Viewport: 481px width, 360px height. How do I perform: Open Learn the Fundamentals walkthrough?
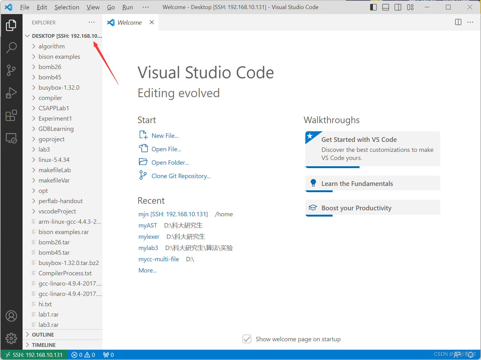point(373,184)
